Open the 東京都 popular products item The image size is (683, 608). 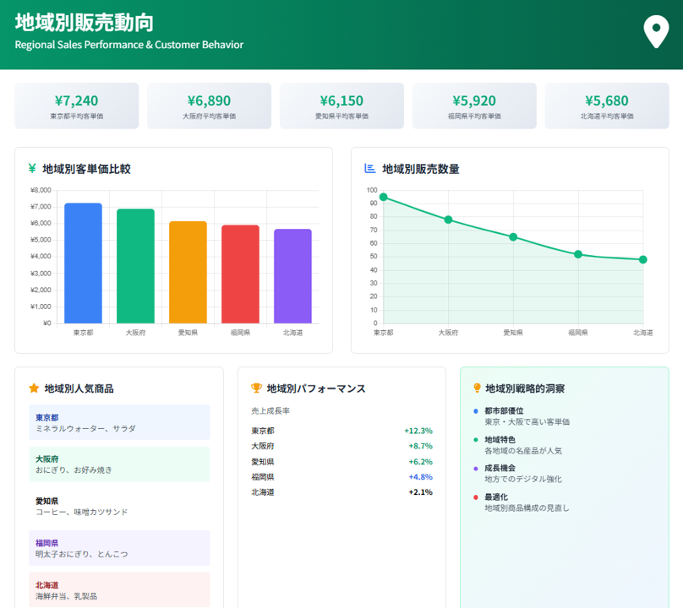[x=118, y=422]
